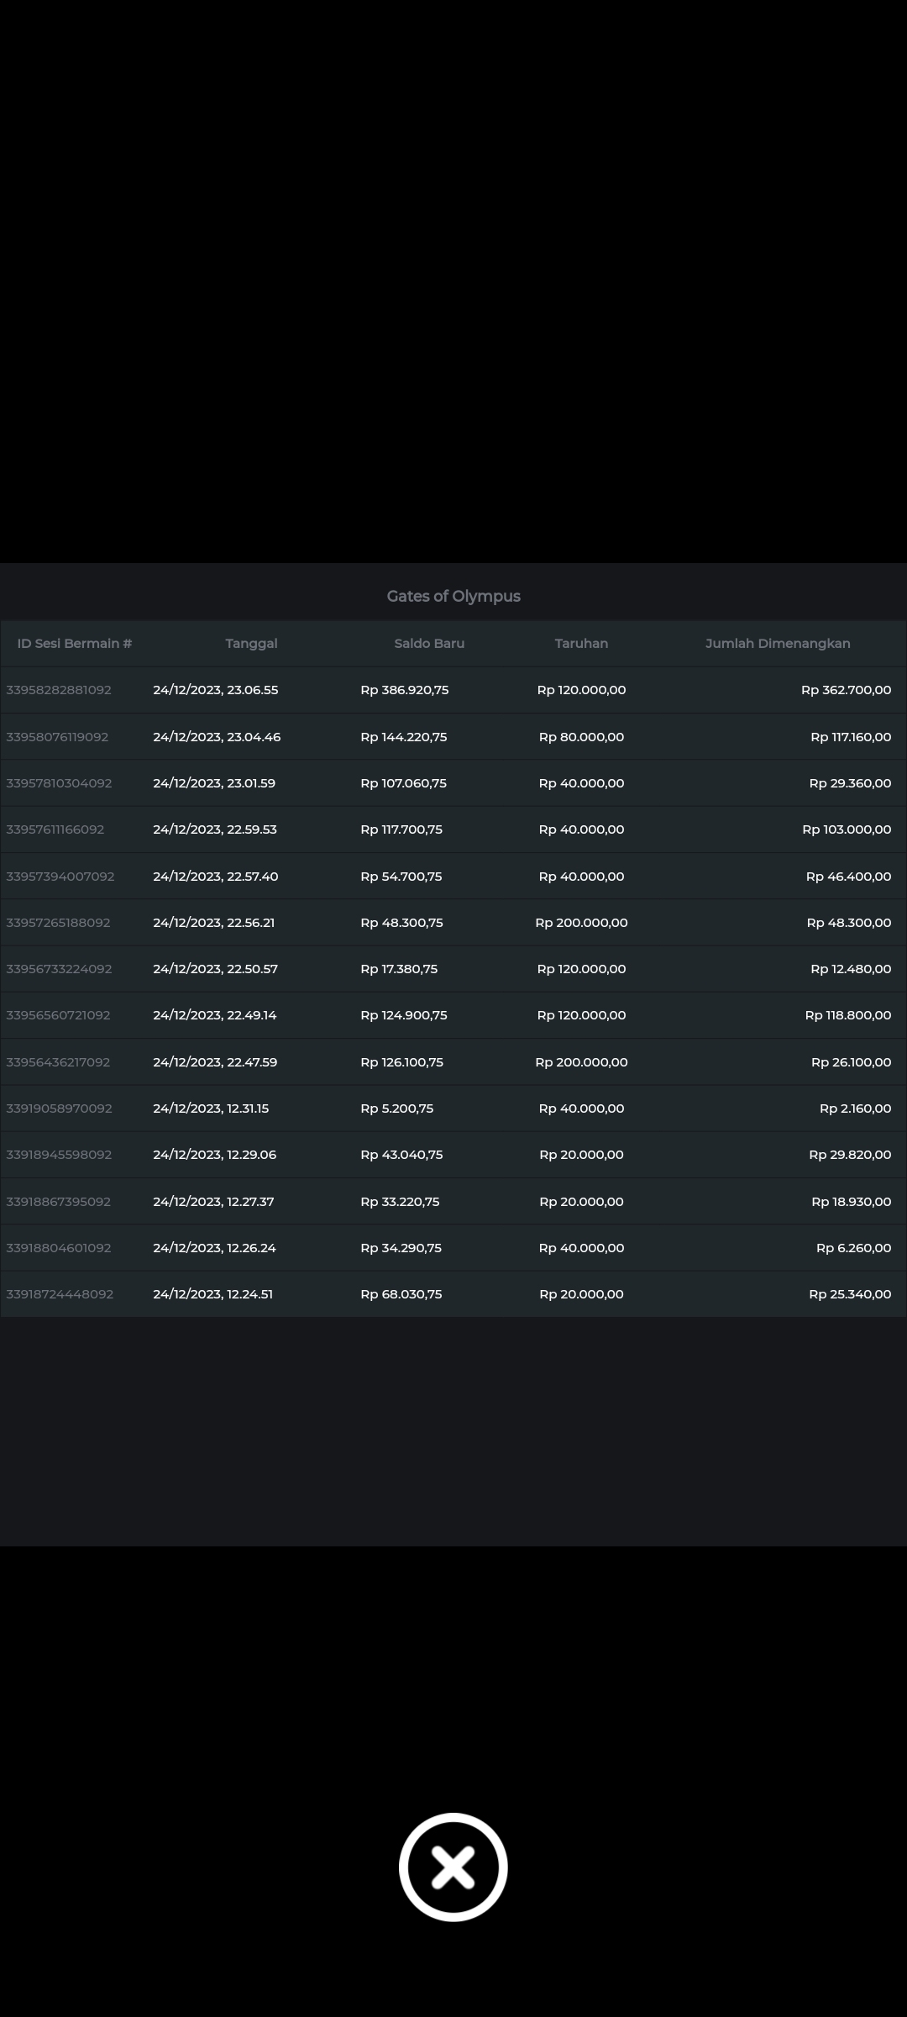
Task: Open session ID 33958282881092
Action: point(59,690)
